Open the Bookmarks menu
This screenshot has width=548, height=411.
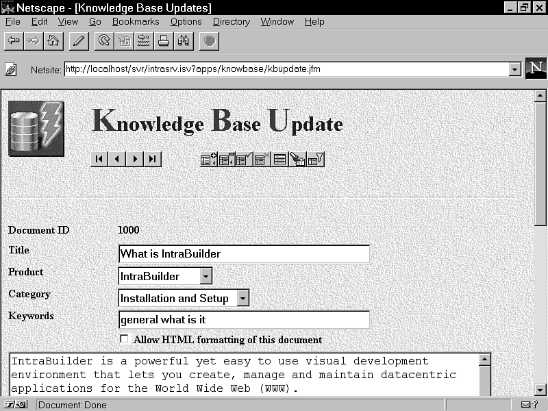[x=135, y=22]
